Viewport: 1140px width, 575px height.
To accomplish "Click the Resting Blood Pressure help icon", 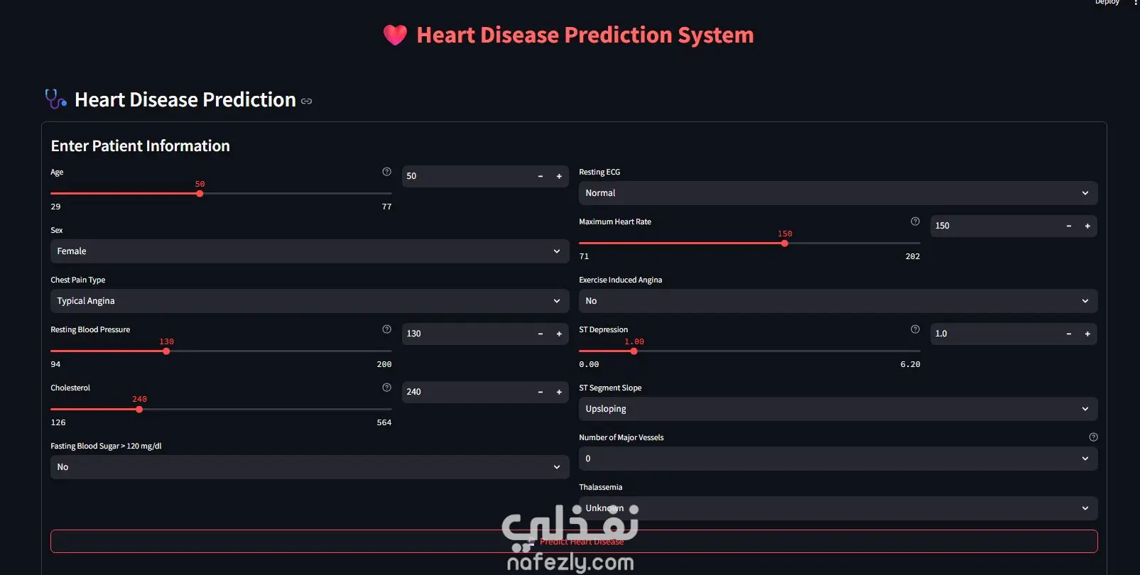I will 386,329.
